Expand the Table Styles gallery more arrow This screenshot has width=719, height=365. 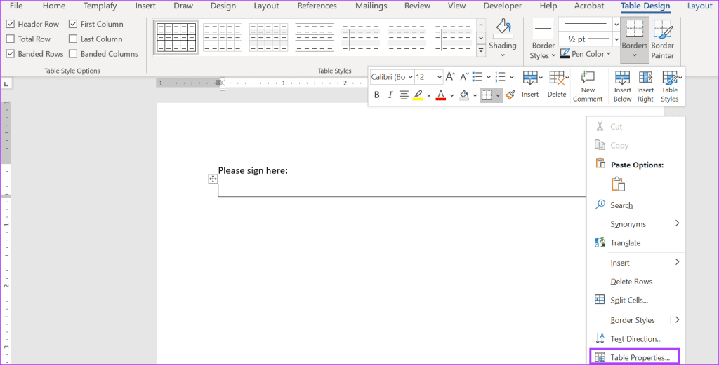click(481, 50)
